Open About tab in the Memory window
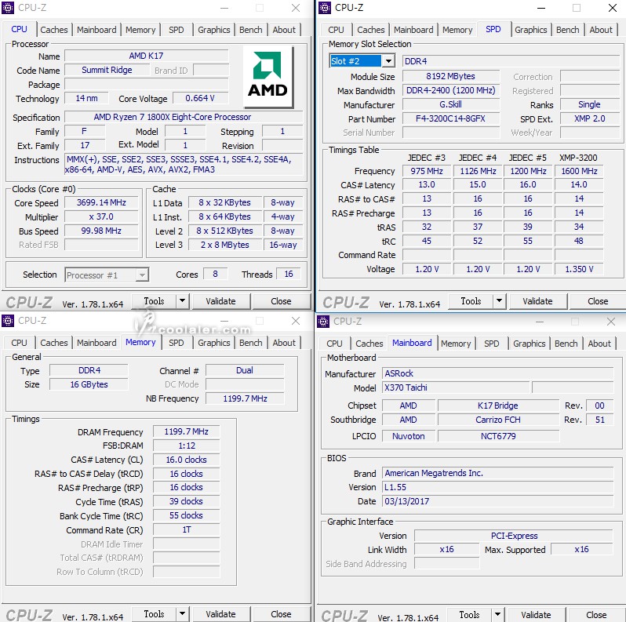 click(x=284, y=343)
